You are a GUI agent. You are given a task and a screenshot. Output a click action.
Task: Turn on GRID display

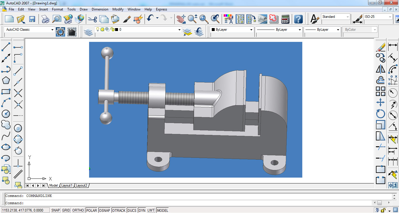tap(66, 210)
